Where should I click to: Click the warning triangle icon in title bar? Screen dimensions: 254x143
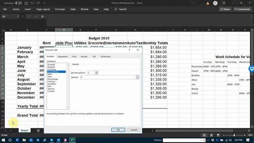coord(208,3)
